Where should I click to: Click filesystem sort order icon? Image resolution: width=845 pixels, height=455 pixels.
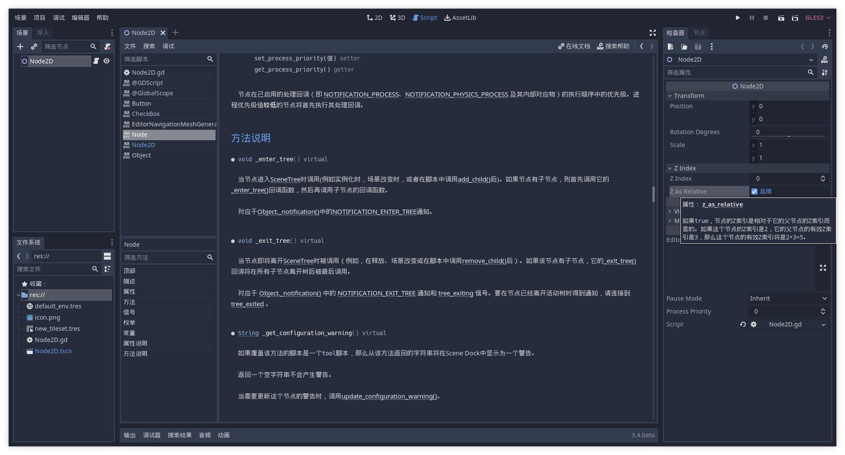tap(107, 269)
